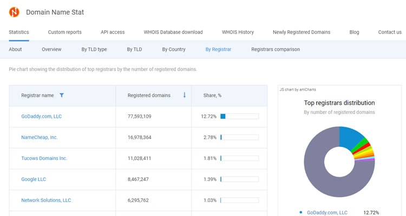Click the Domain Name Stat title
Screen dimensions: 406x216
(x=55, y=12)
